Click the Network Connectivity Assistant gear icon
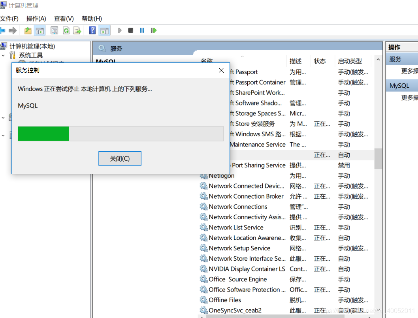The height and width of the screenshot is (318, 418). tap(204, 217)
